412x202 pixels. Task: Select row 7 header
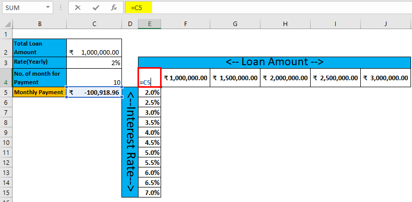coord(7,112)
